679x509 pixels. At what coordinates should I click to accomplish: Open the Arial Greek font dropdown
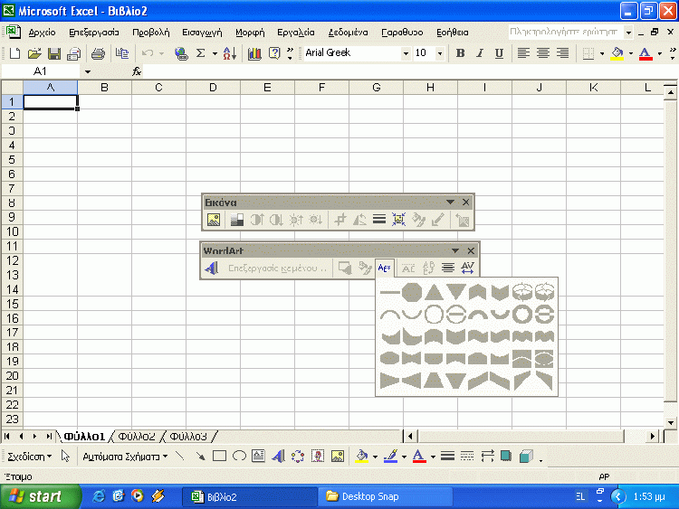point(406,53)
